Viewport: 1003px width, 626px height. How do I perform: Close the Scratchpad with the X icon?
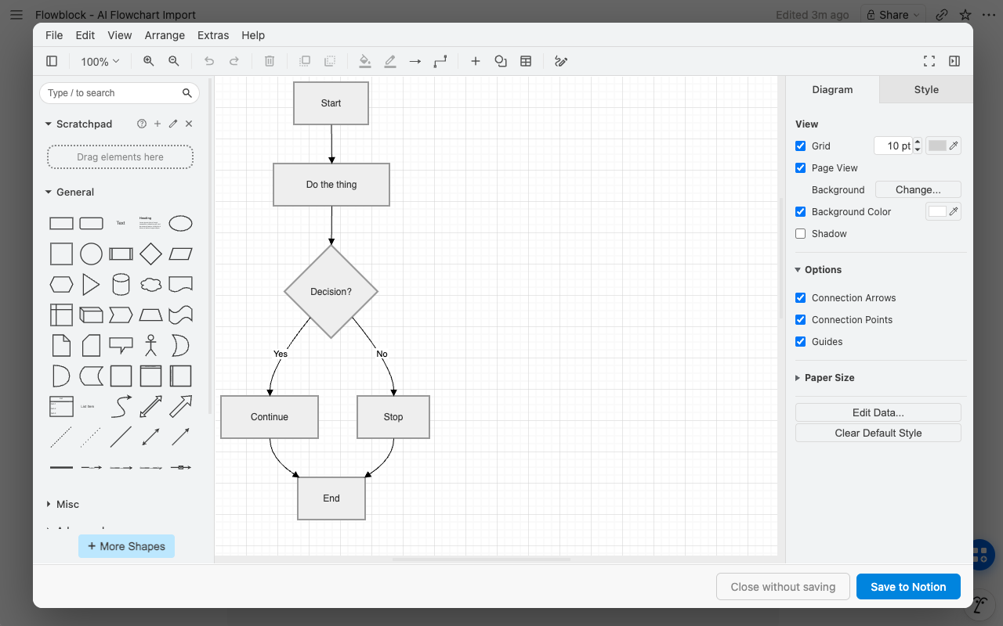click(x=189, y=124)
